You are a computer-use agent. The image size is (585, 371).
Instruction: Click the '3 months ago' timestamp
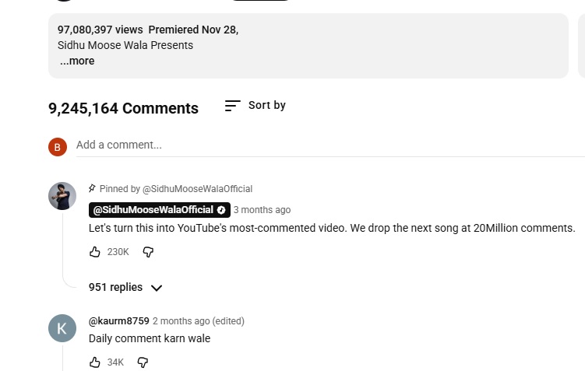[x=262, y=210]
